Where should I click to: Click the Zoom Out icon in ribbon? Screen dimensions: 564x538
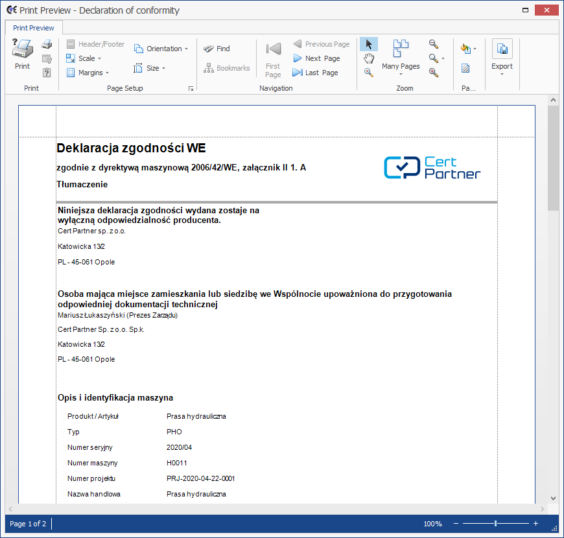click(434, 44)
